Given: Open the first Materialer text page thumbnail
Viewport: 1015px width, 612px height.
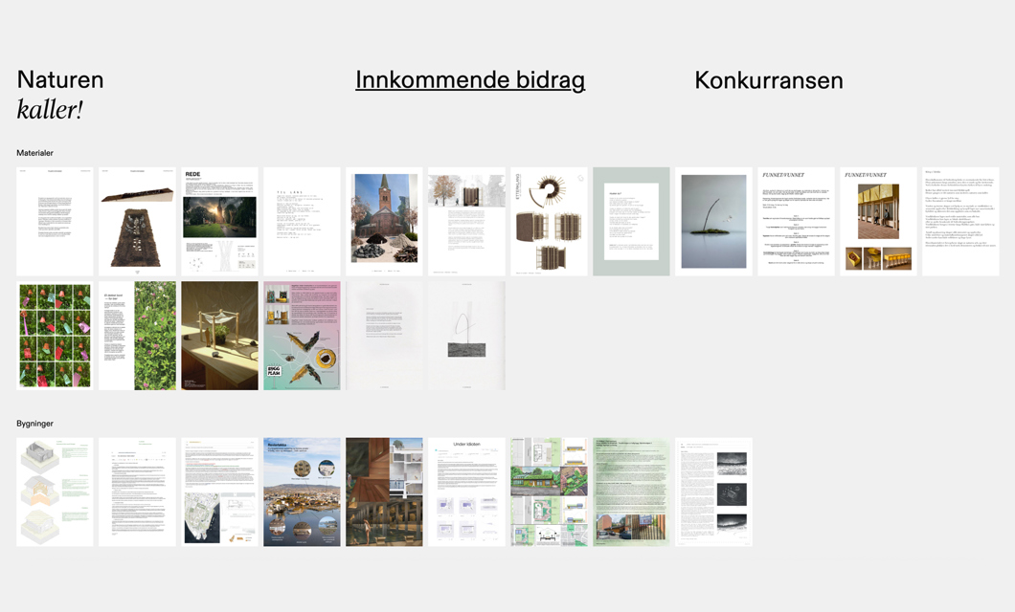Looking at the screenshot, I should point(55,222).
